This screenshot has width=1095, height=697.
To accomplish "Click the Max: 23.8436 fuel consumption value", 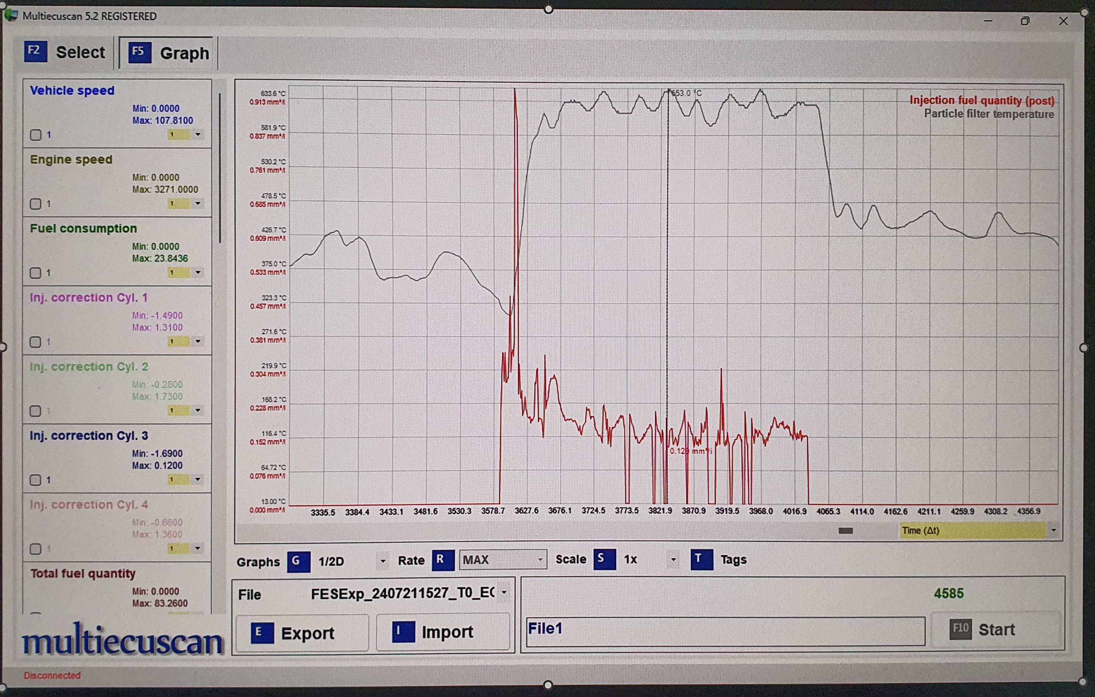I will pyautogui.click(x=160, y=259).
